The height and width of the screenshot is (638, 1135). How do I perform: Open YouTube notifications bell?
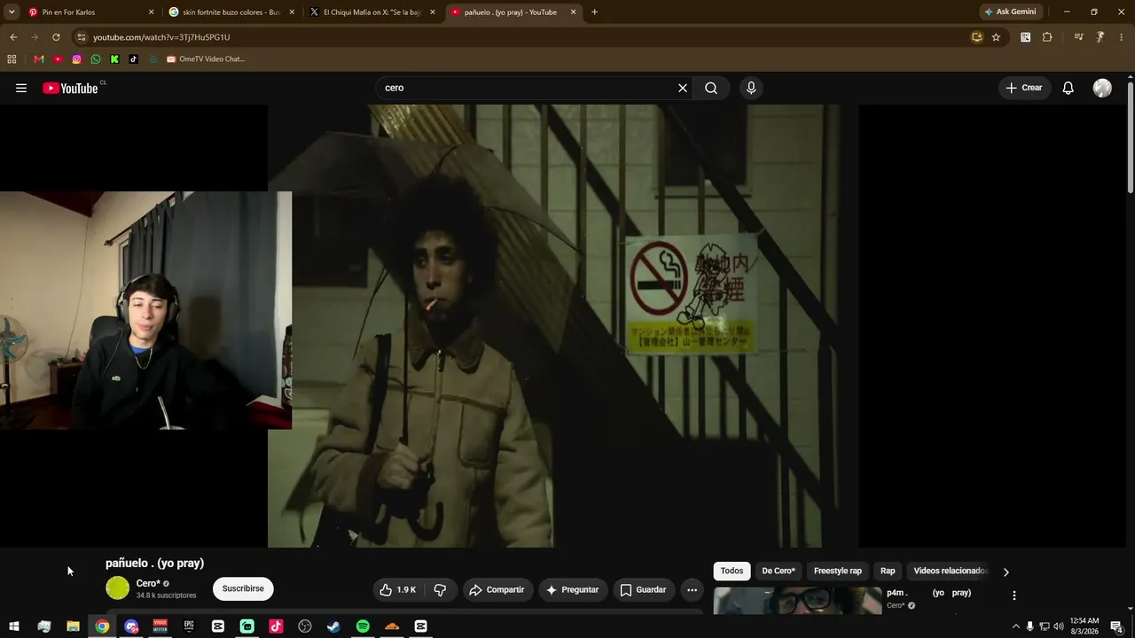tap(1068, 88)
